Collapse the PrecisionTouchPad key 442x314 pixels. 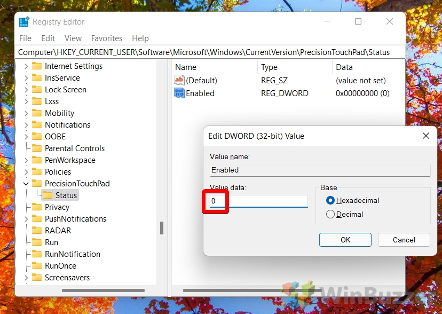pos(26,184)
